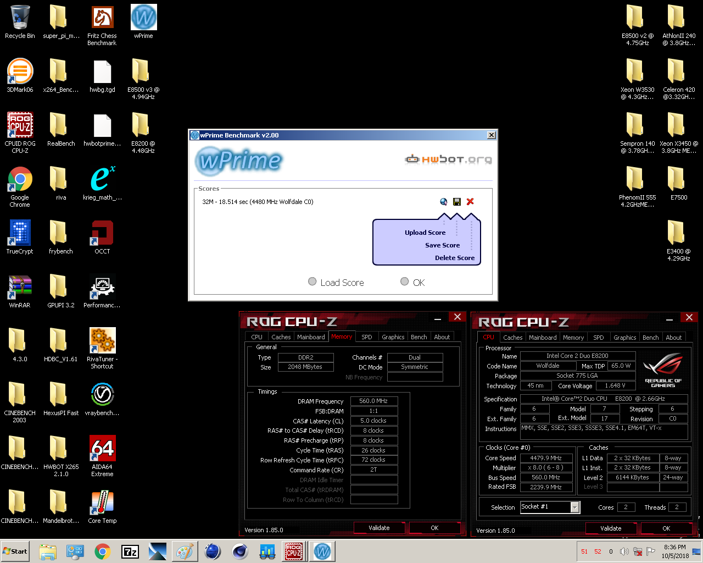
Task: Open the AIDA64 Extreme desktop icon
Action: [x=102, y=456]
